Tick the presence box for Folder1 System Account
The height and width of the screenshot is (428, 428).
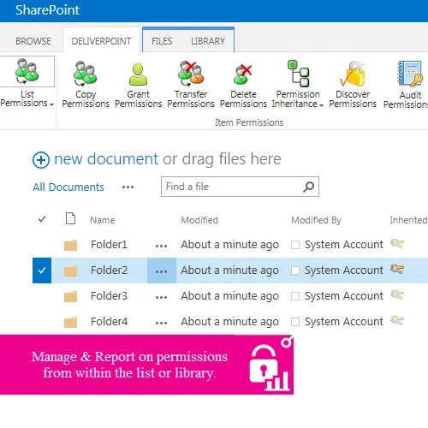click(x=295, y=245)
